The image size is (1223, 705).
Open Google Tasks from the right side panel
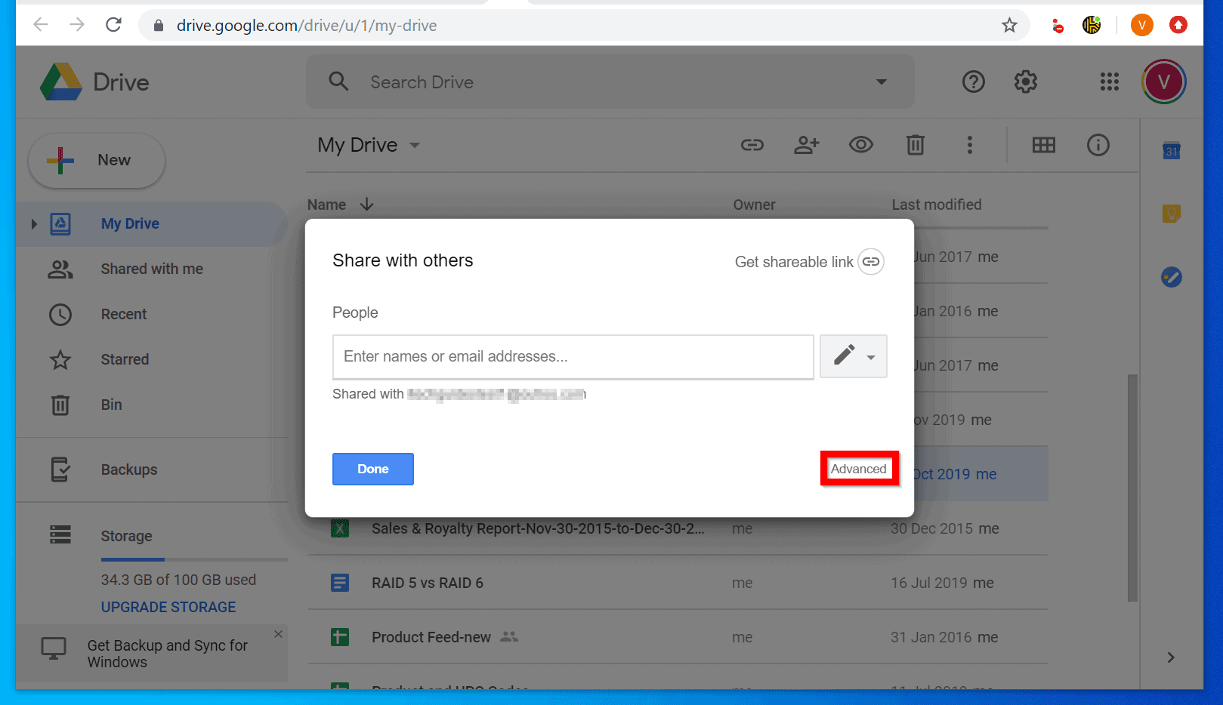[1170, 277]
